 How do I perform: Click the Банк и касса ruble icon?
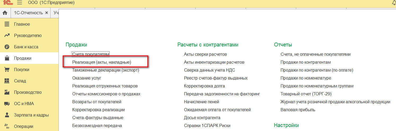[7, 47]
